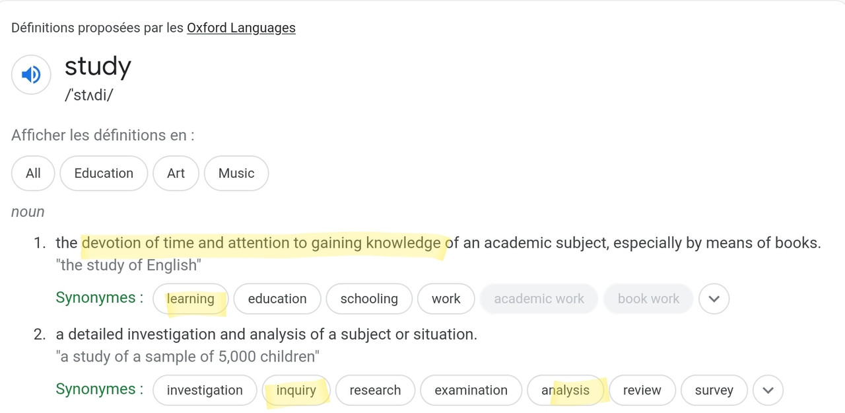
Task: Open the examination synonym chip
Action: [x=471, y=390]
